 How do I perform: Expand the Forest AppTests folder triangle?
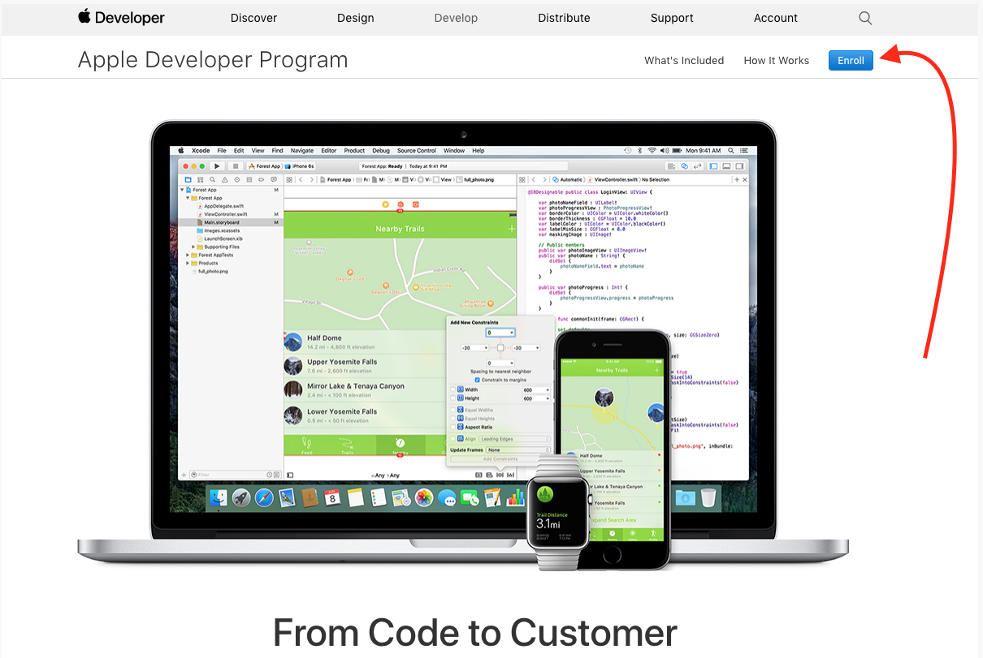click(x=188, y=255)
